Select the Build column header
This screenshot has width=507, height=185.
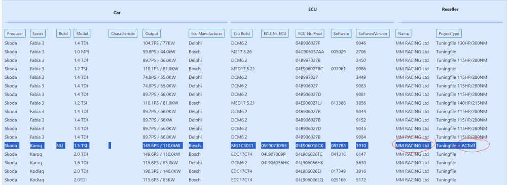click(63, 33)
